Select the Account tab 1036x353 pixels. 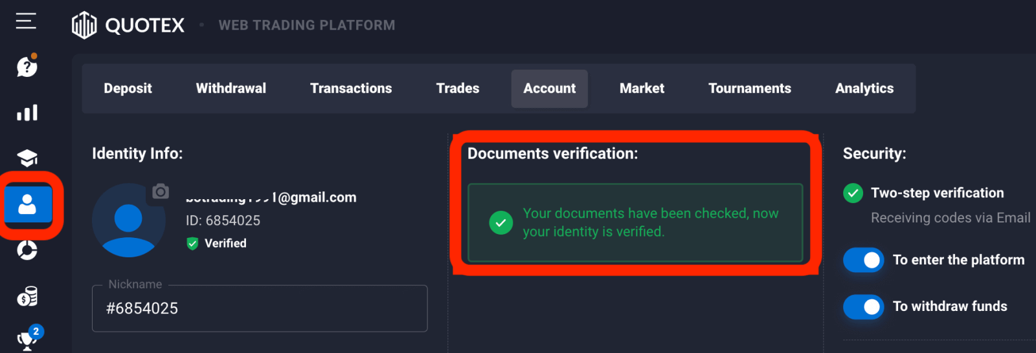pyautogui.click(x=550, y=89)
